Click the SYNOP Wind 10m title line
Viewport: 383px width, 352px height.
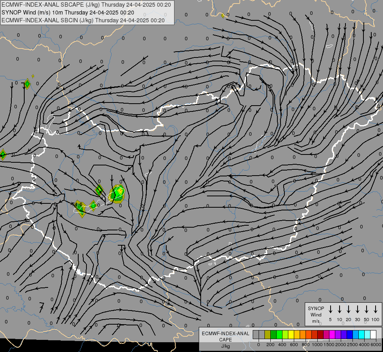pyautogui.click(x=68, y=13)
